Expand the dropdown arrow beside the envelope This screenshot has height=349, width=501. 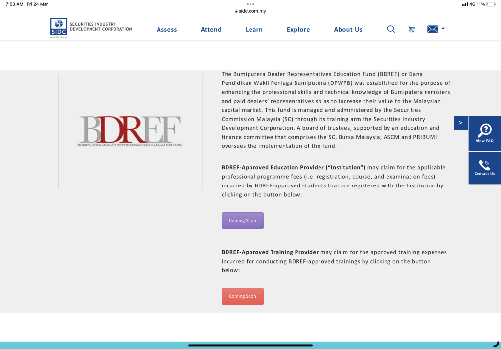coord(443,29)
